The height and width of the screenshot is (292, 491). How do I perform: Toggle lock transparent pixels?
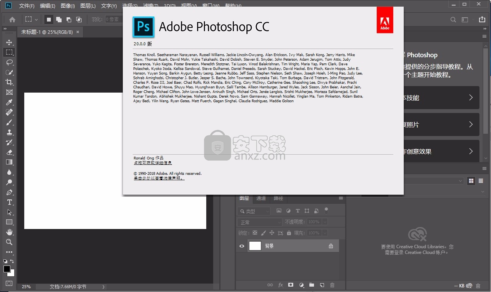255,233
